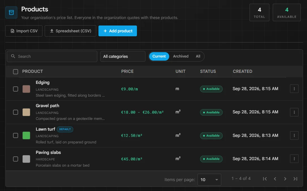Click the Products archive box icon
307x191 pixels.
pos(11,12)
